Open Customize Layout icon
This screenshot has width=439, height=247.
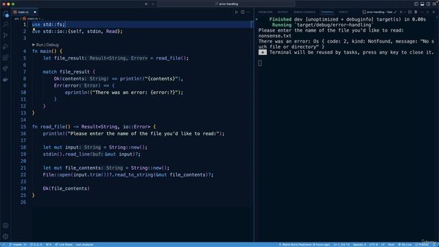(434, 4)
